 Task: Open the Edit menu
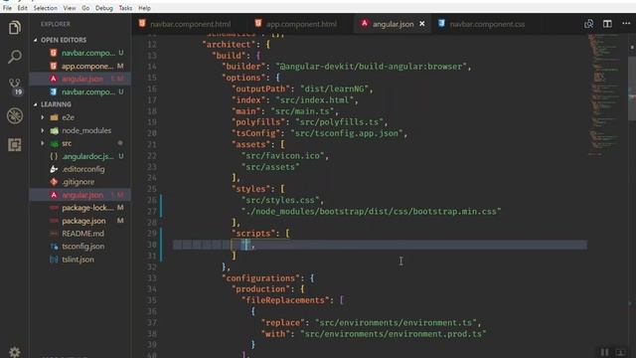click(22, 8)
